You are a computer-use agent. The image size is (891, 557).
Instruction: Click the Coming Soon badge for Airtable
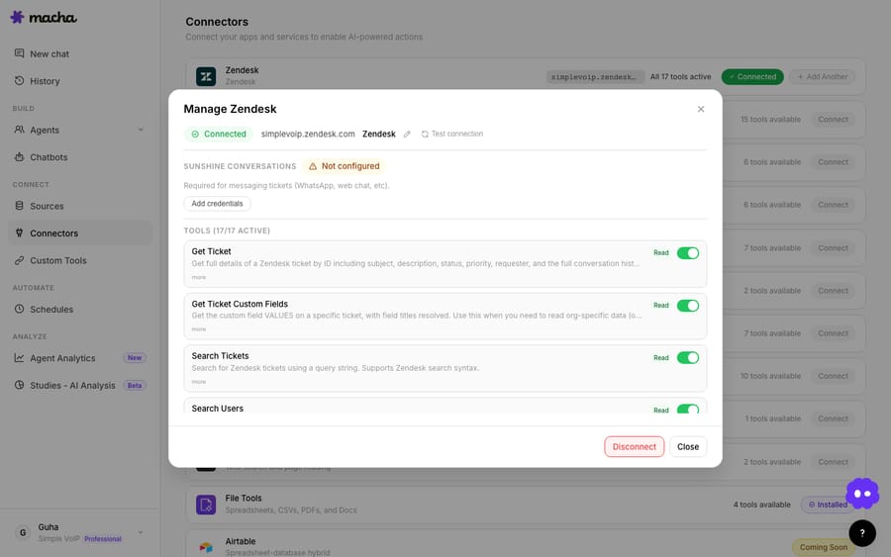[x=824, y=547]
